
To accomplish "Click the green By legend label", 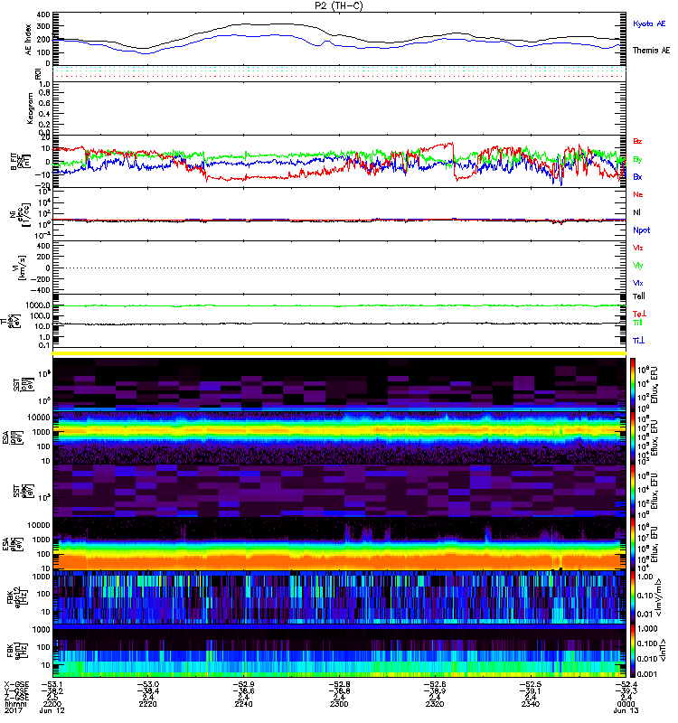I will pos(637,159).
